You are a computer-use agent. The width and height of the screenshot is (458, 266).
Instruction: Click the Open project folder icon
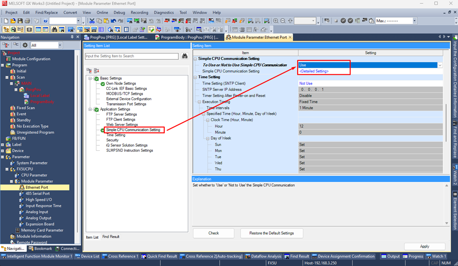tap(13, 21)
